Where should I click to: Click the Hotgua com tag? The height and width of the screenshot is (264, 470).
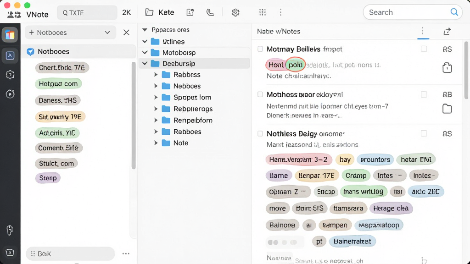58,84
